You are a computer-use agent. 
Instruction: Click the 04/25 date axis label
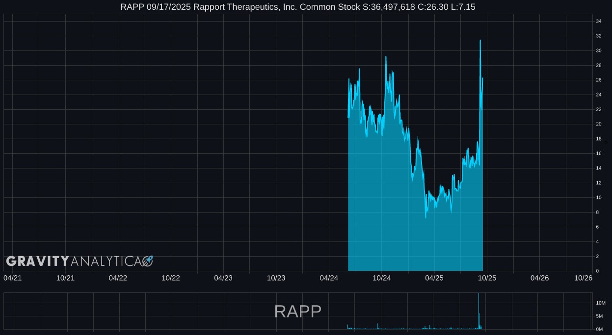(434, 278)
